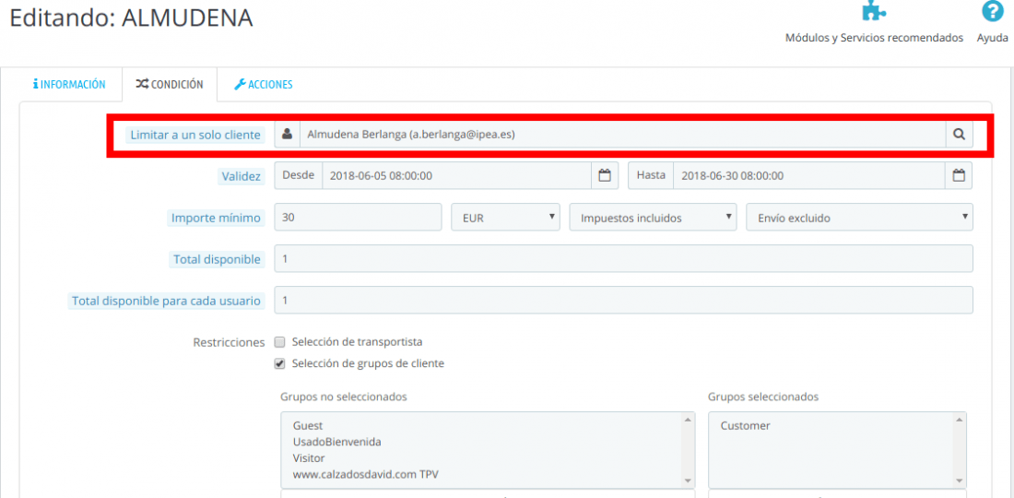Click the Validez label

pyautogui.click(x=241, y=176)
